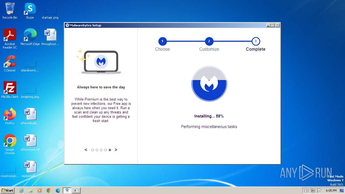Launch the Microsoft Edge desktop shortcut
345x194 pixels.
coord(30,37)
